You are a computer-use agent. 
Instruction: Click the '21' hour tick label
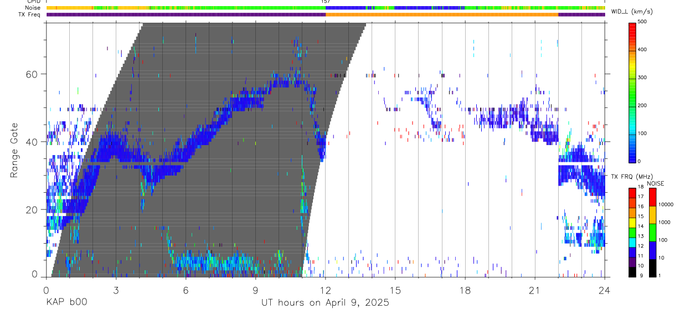[535, 290]
